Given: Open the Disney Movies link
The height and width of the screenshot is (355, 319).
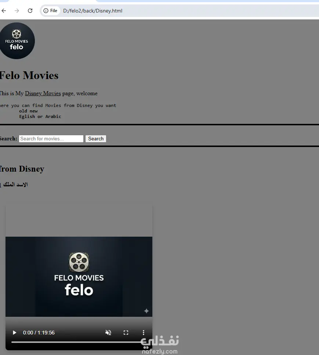Looking at the screenshot, I should [43, 93].
